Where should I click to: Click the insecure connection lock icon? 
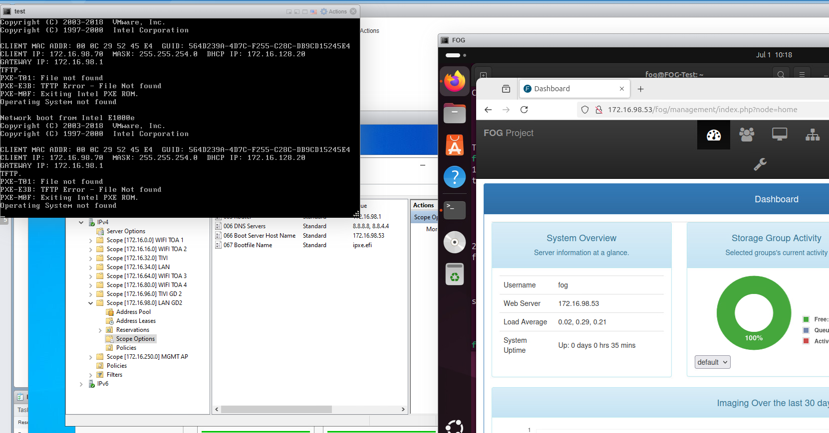tap(598, 110)
